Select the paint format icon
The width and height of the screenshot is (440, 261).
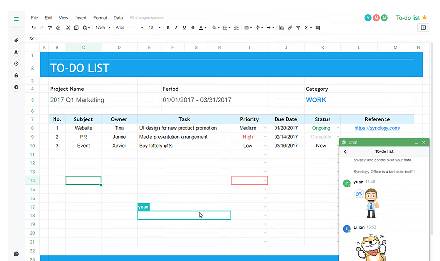coord(50,27)
